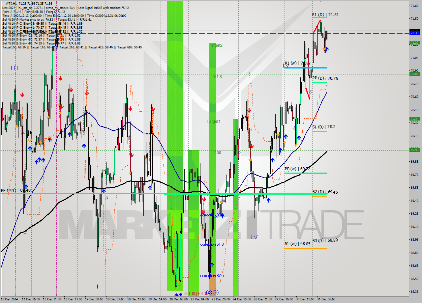
Task: Click the '23 Dec 04:00' time axis label
Action: pyautogui.click(x=200, y=299)
